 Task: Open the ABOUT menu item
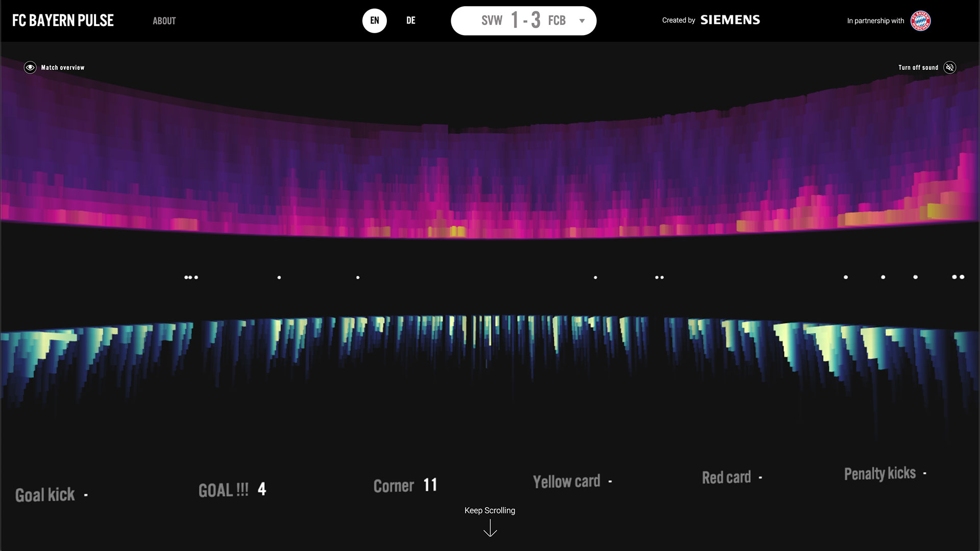coord(164,21)
